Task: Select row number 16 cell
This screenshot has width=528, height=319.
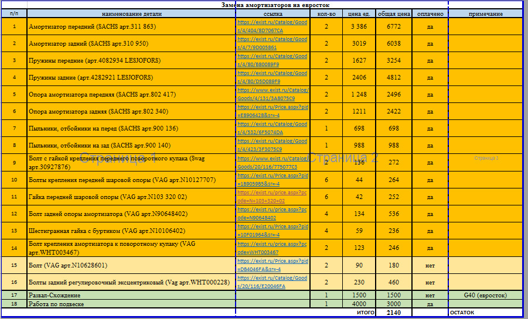Action: 14,282
